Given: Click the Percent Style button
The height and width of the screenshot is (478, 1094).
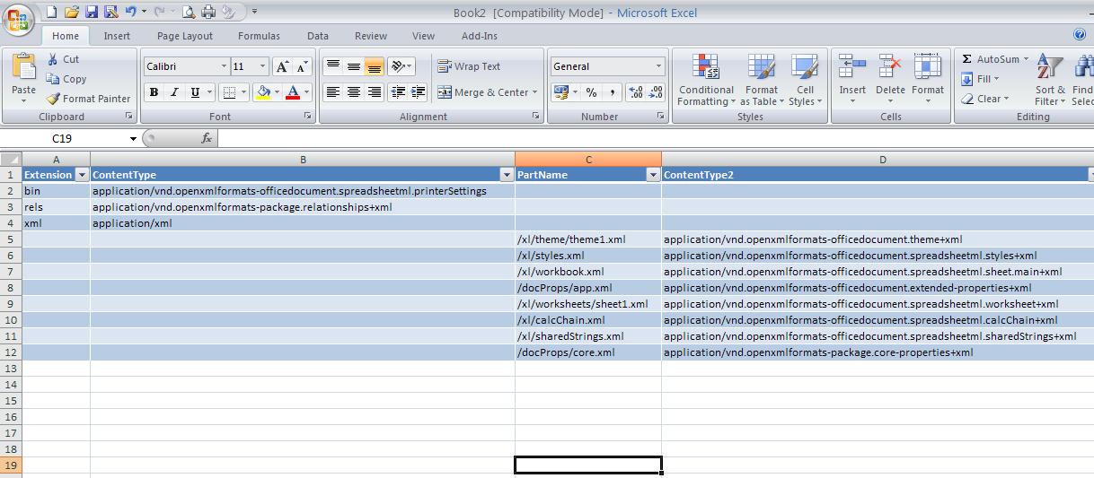Looking at the screenshot, I should [591, 92].
